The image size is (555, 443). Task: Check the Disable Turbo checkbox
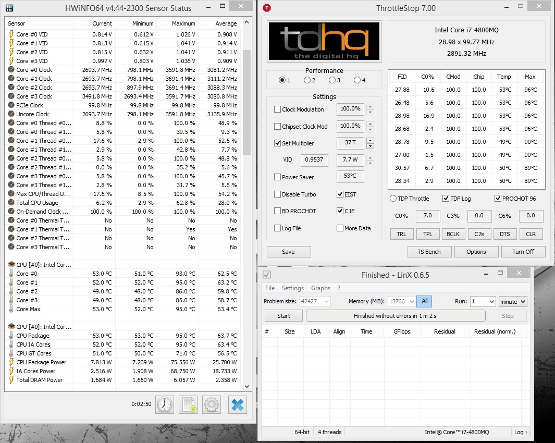coord(277,194)
